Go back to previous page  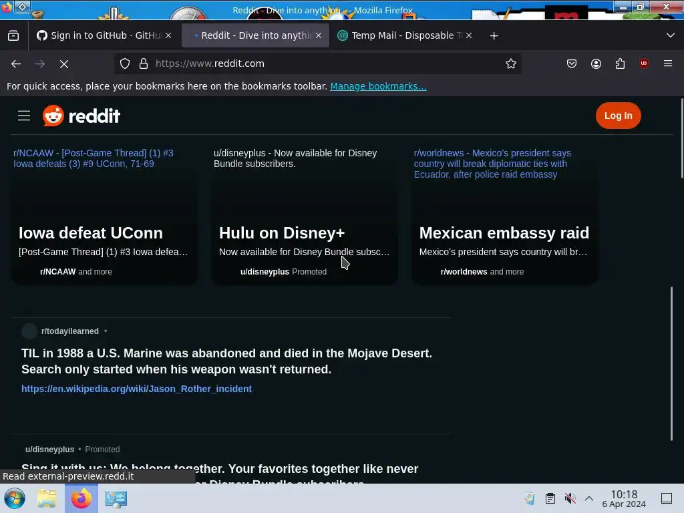click(x=16, y=63)
